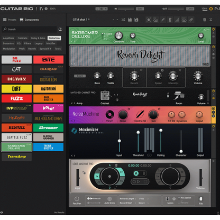This screenshot has width=220, height=220.
Task: Click the link icon under Threshold
Action: (149, 155)
